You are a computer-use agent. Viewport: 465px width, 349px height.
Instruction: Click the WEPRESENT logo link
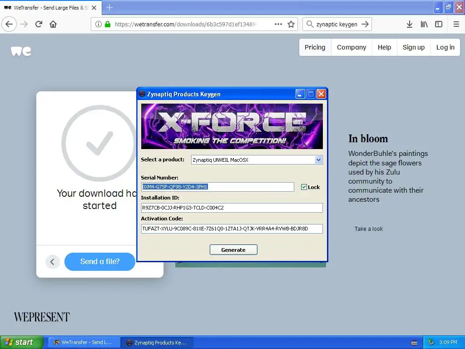coord(42,317)
